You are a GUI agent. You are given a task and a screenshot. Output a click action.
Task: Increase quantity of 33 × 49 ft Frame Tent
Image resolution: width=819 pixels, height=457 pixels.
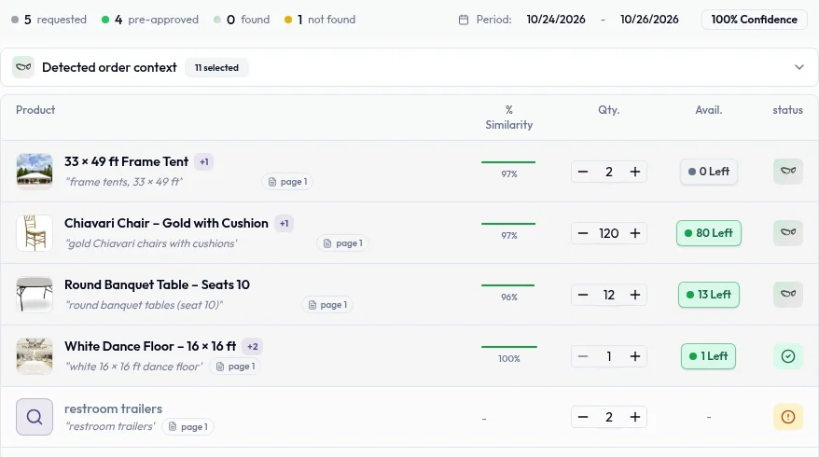634,172
